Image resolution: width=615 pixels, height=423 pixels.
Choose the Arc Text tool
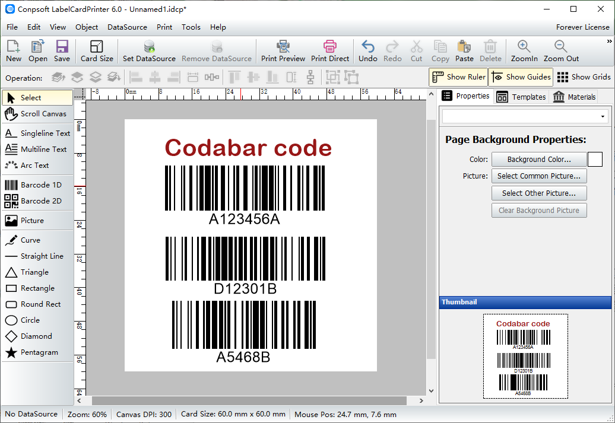(x=37, y=166)
